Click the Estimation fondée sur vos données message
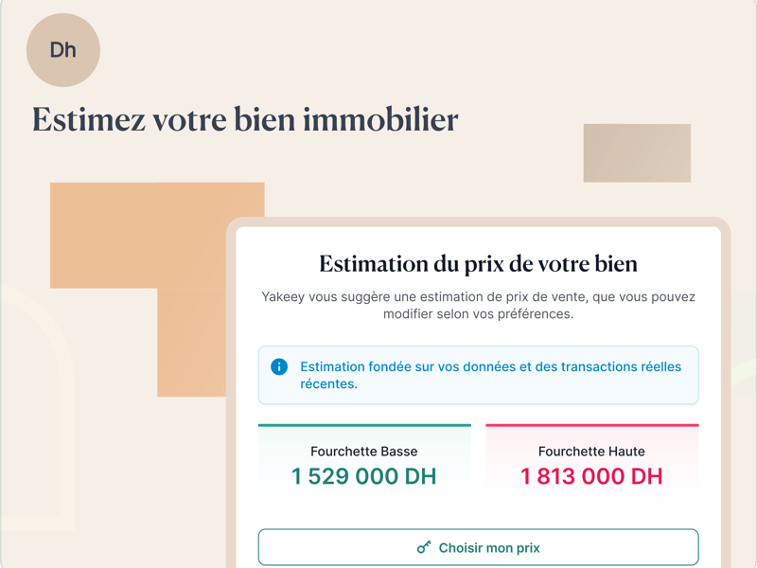The width and height of the screenshot is (757, 568). 490,375
